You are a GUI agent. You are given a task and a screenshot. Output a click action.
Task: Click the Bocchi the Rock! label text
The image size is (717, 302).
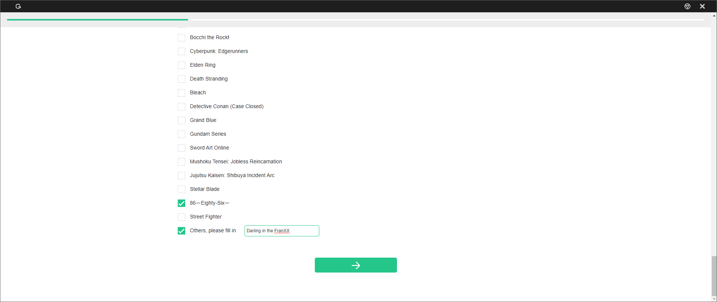(x=209, y=38)
